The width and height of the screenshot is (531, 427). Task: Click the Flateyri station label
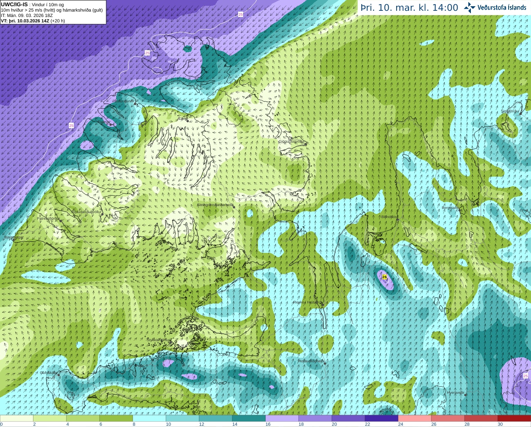coord(104,122)
